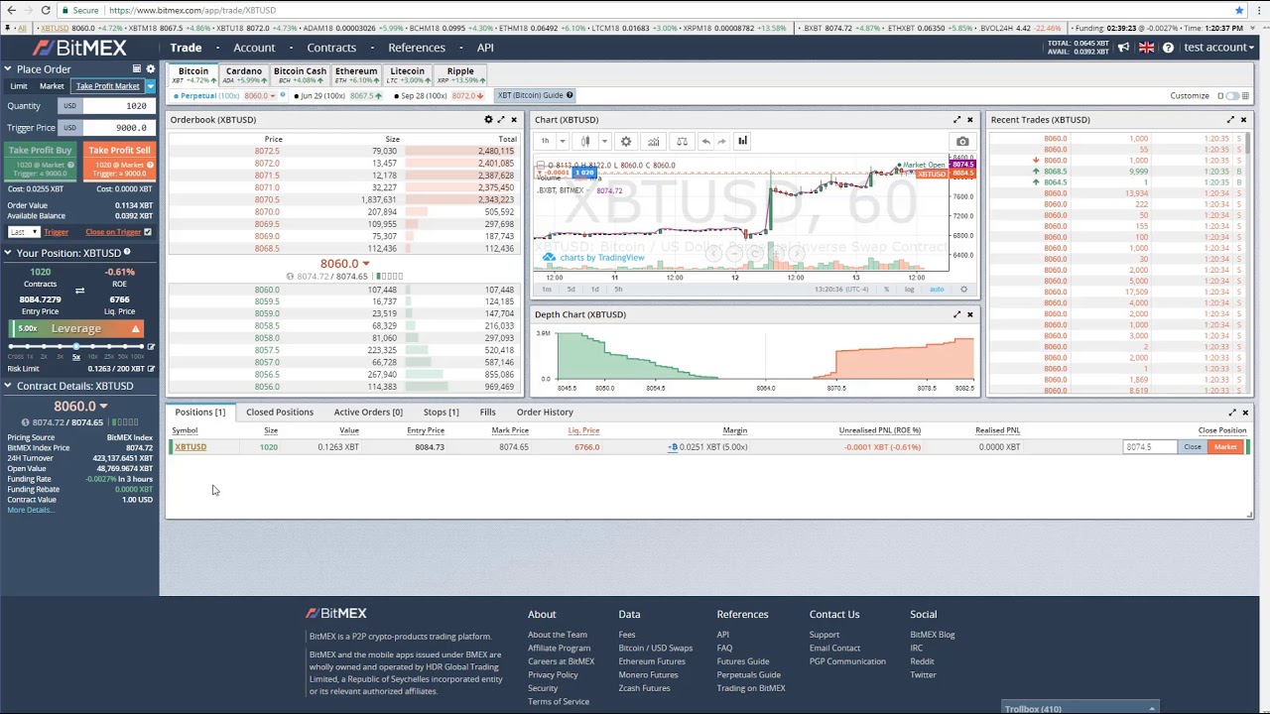Expand the Positions table panel to fullscreen

click(x=1232, y=413)
